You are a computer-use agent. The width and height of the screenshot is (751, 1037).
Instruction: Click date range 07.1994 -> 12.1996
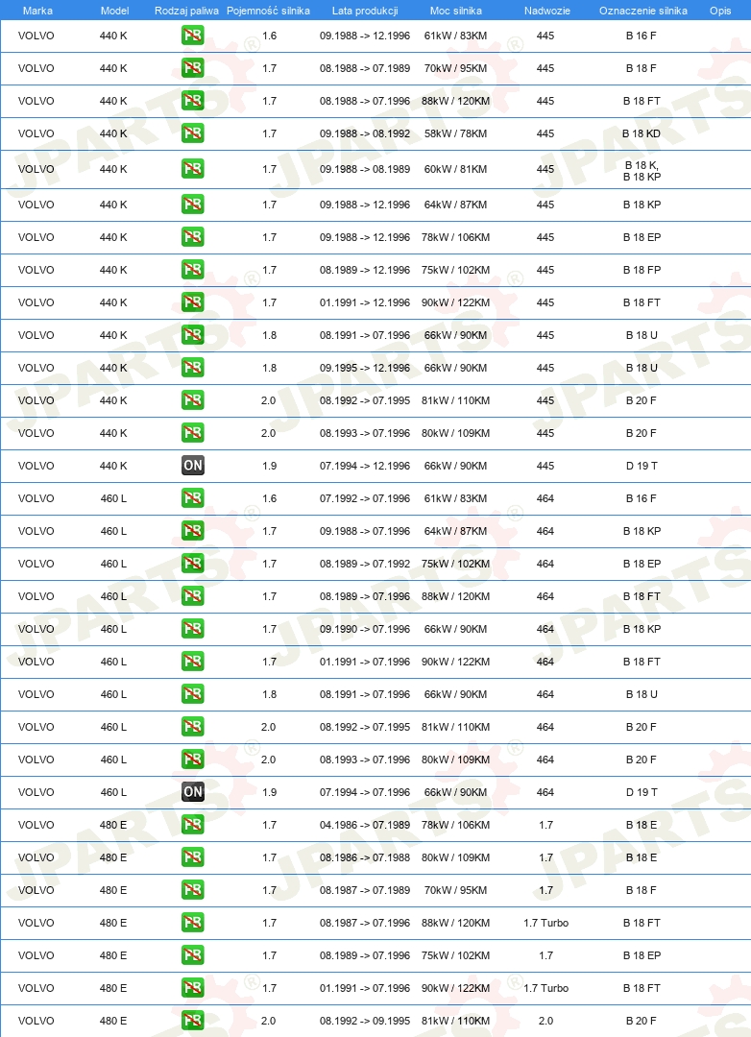pos(365,466)
